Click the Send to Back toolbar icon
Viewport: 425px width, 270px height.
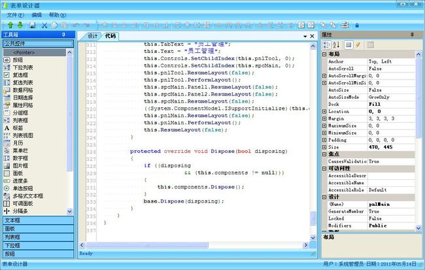(333, 25)
